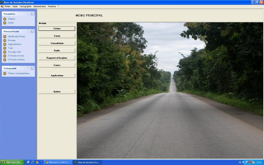This screenshot has height=165, width=264.
Task: Open the Fenêtres menu
Action: (52, 6)
